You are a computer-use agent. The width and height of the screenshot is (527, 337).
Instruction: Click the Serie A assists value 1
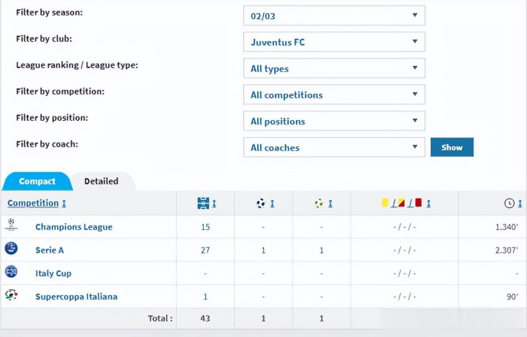coord(322,251)
